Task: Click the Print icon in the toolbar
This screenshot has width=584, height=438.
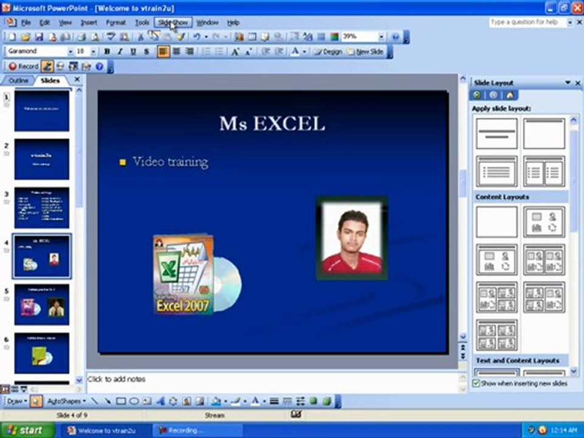Action: (81, 37)
